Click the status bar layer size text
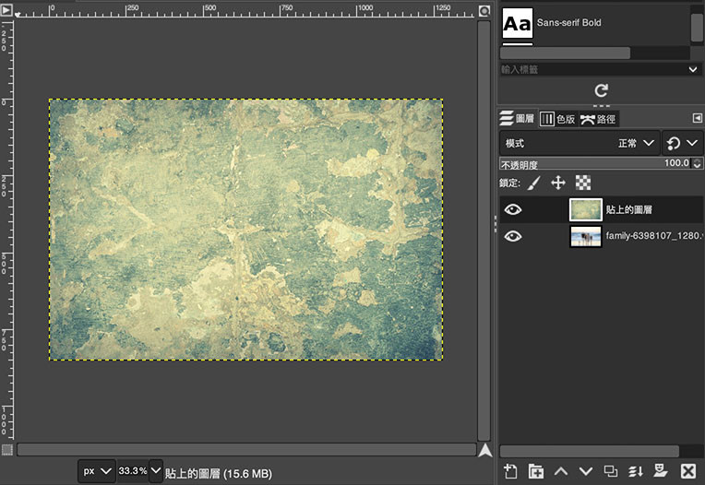The height and width of the screenshot is (485, 705). [x=219, y=473]
